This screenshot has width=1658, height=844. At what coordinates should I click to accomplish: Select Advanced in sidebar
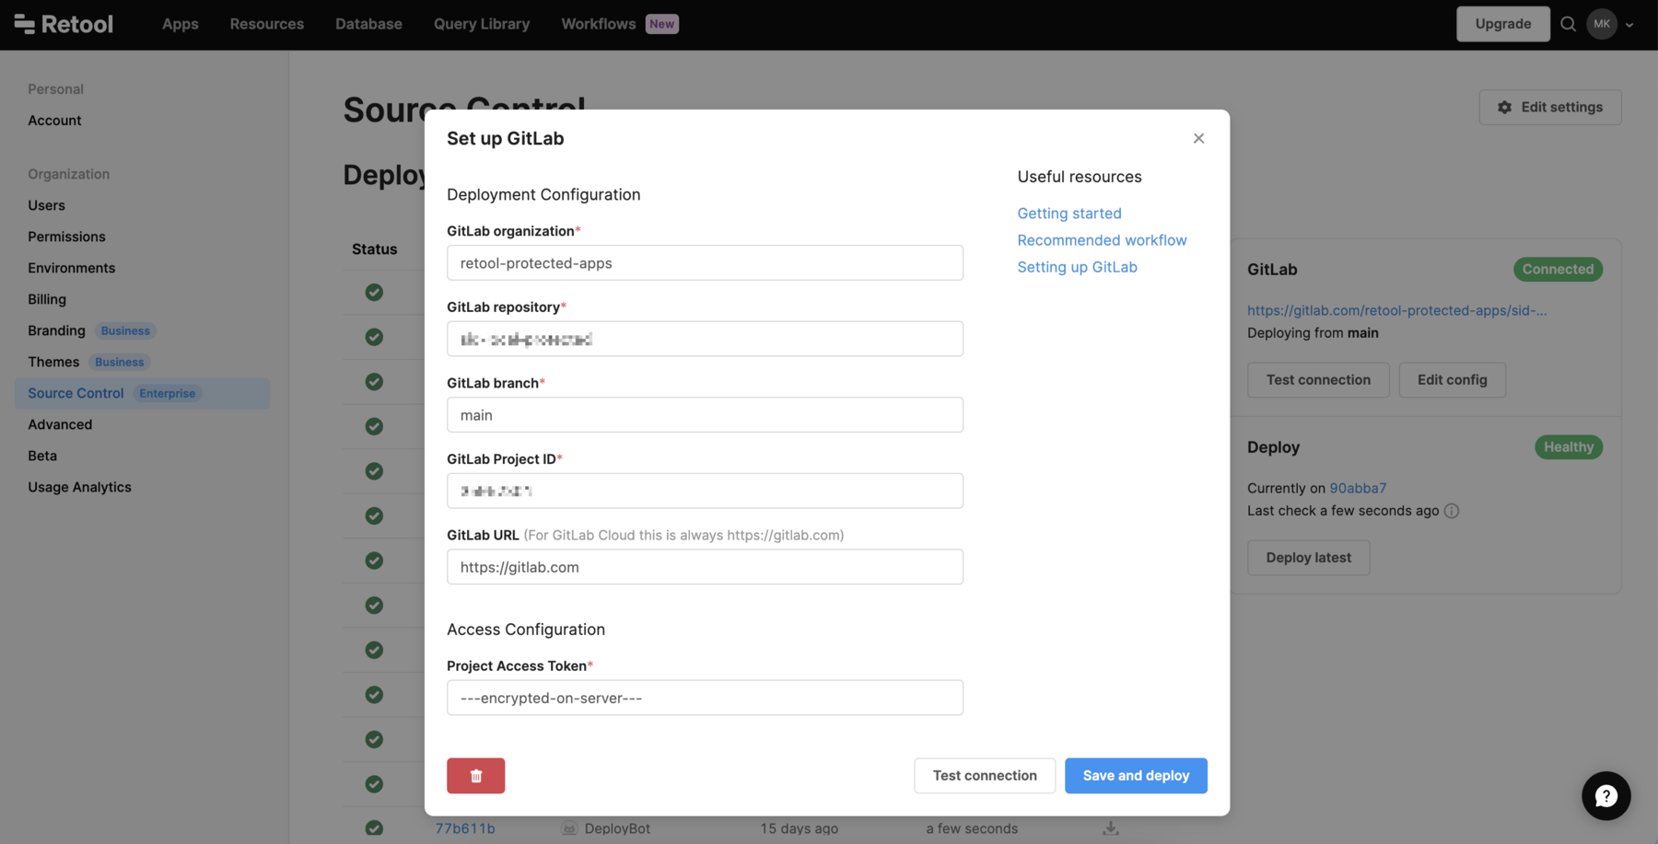(60, 424)
